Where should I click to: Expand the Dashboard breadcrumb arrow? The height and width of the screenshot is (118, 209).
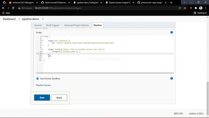(x=19, y=19)
